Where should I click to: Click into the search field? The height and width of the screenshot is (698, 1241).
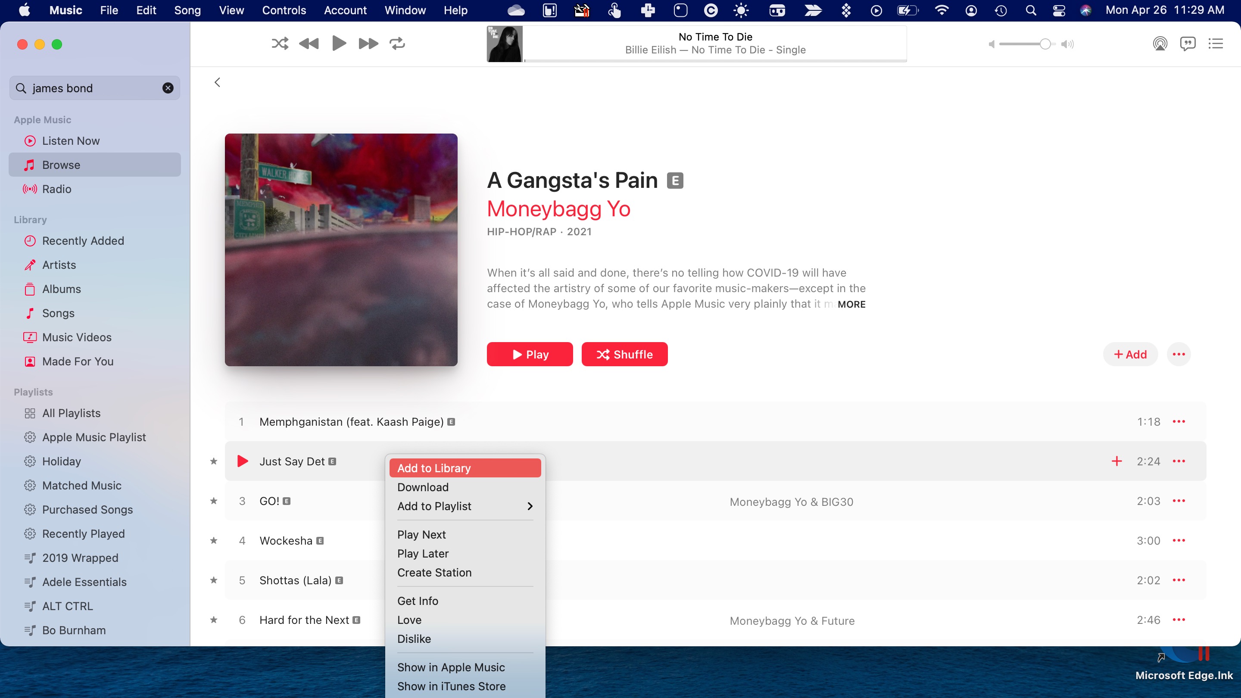pyautogui.click(x=94, y=88)
